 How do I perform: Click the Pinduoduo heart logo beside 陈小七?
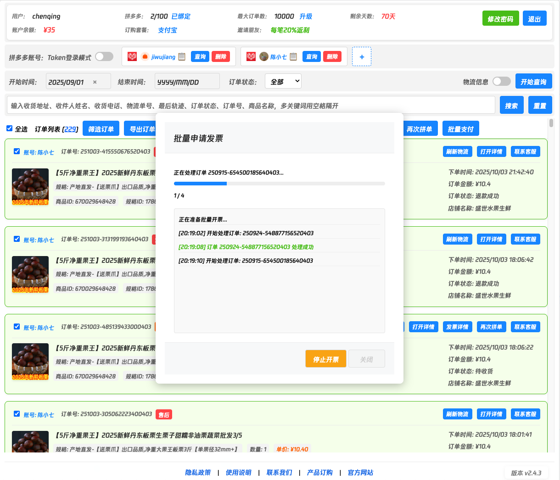[251, 56]
